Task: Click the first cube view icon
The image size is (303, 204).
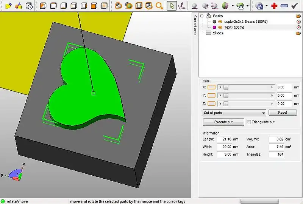Action: tap(43, 6)
